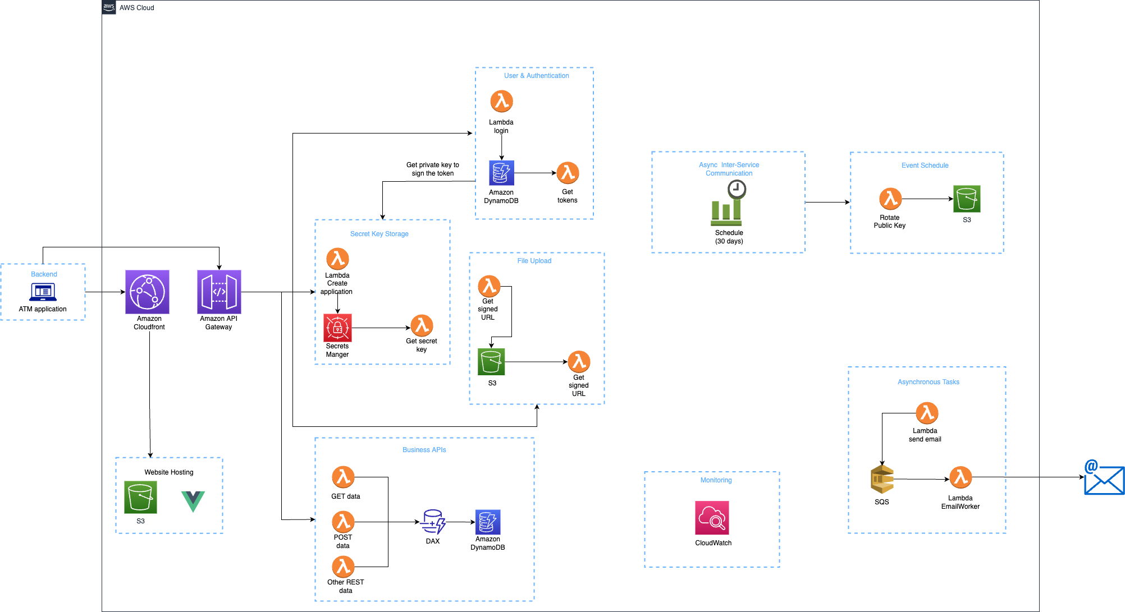The width and height of the screenshot is (1125, 612).
Task: Click the Lambda login icon
Action: coord(501,102)
